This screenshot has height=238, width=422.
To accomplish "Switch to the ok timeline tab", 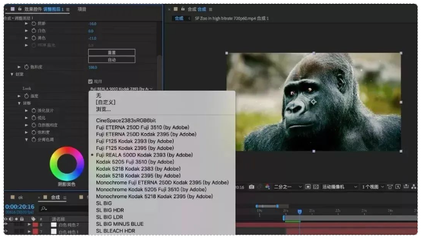I will point(20,197).
